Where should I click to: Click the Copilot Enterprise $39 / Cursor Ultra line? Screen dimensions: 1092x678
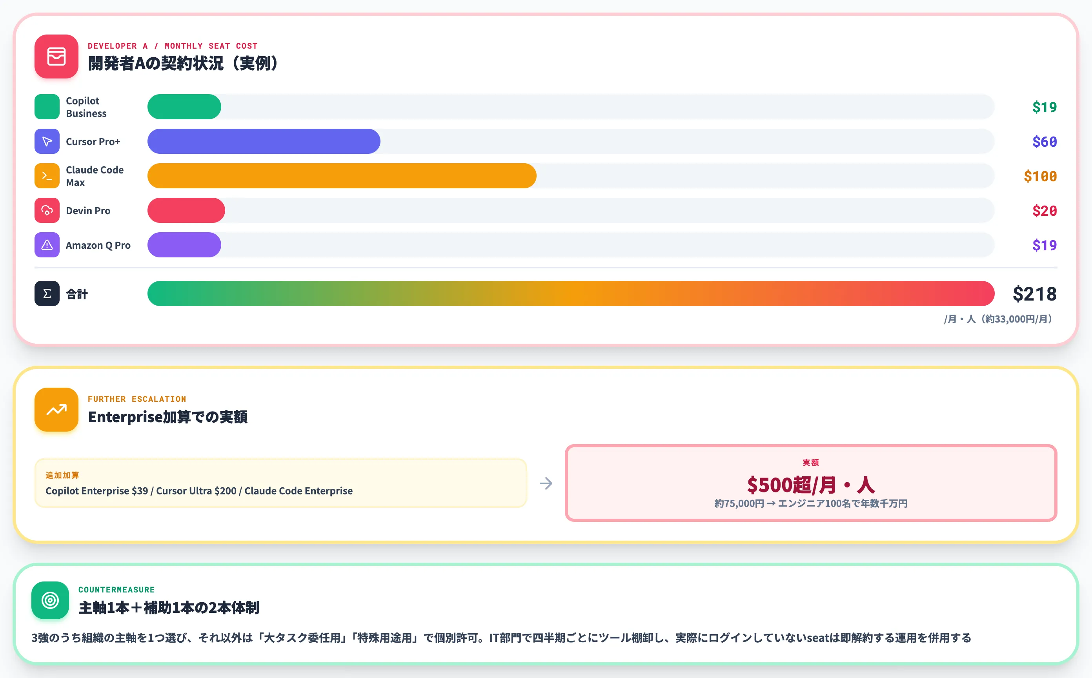point(199,491)
